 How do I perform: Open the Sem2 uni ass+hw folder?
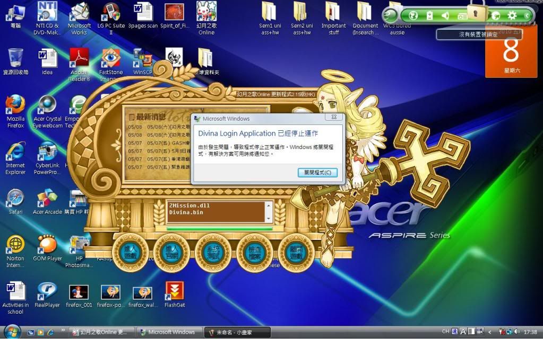click(301, 18)
